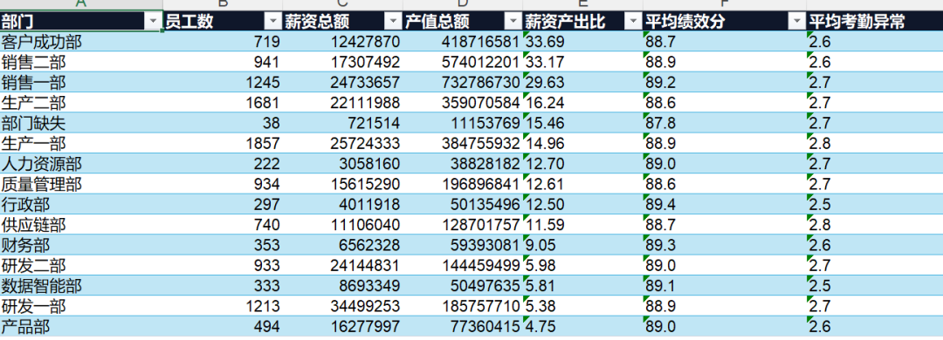This screenshot has height=340, width=943.
Task: Click the 财务部 ratio cell 9.05
Action: click(x=582, y=246)
